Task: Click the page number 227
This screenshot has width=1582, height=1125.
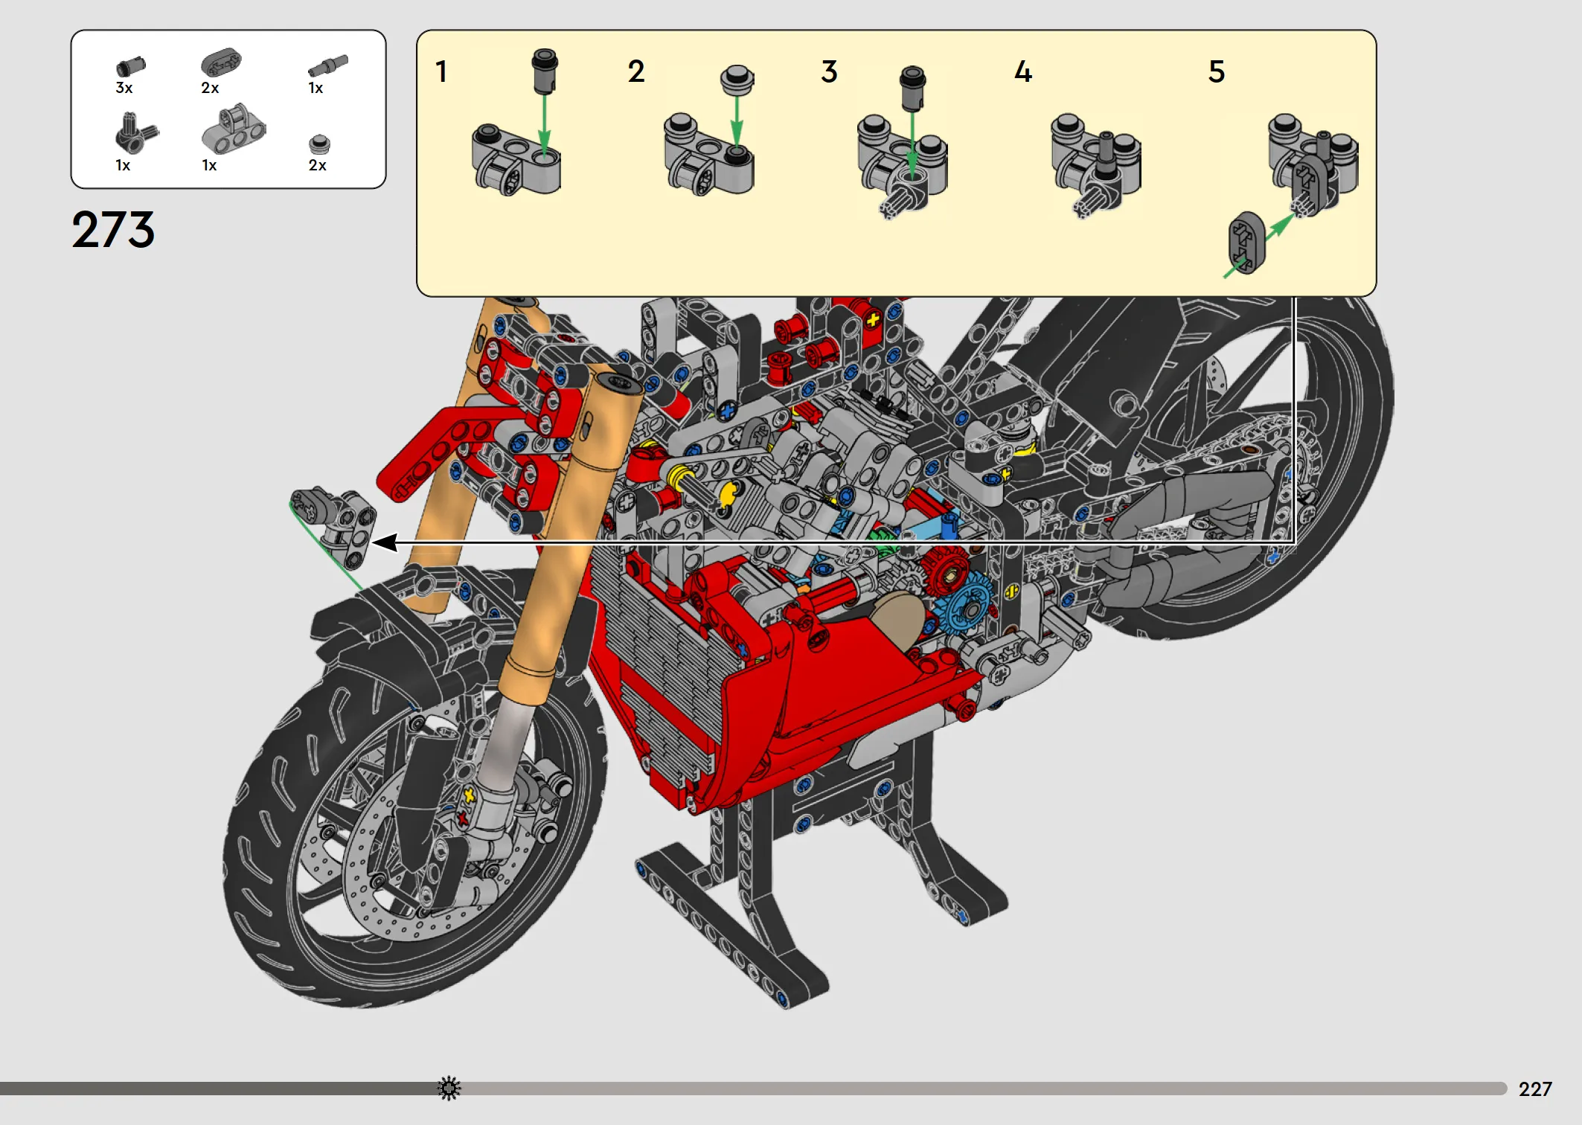Action: [x=1534, y=1089]
